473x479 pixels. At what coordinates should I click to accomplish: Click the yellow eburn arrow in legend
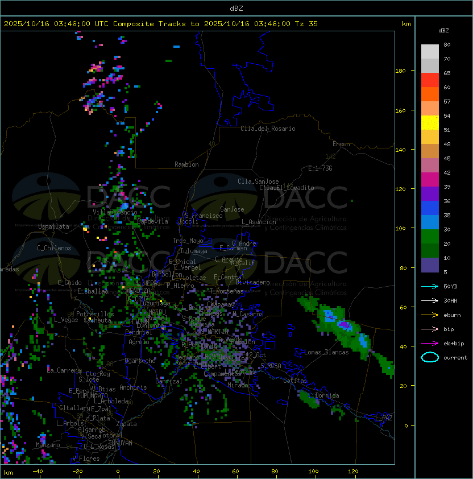tap(430, 315)
